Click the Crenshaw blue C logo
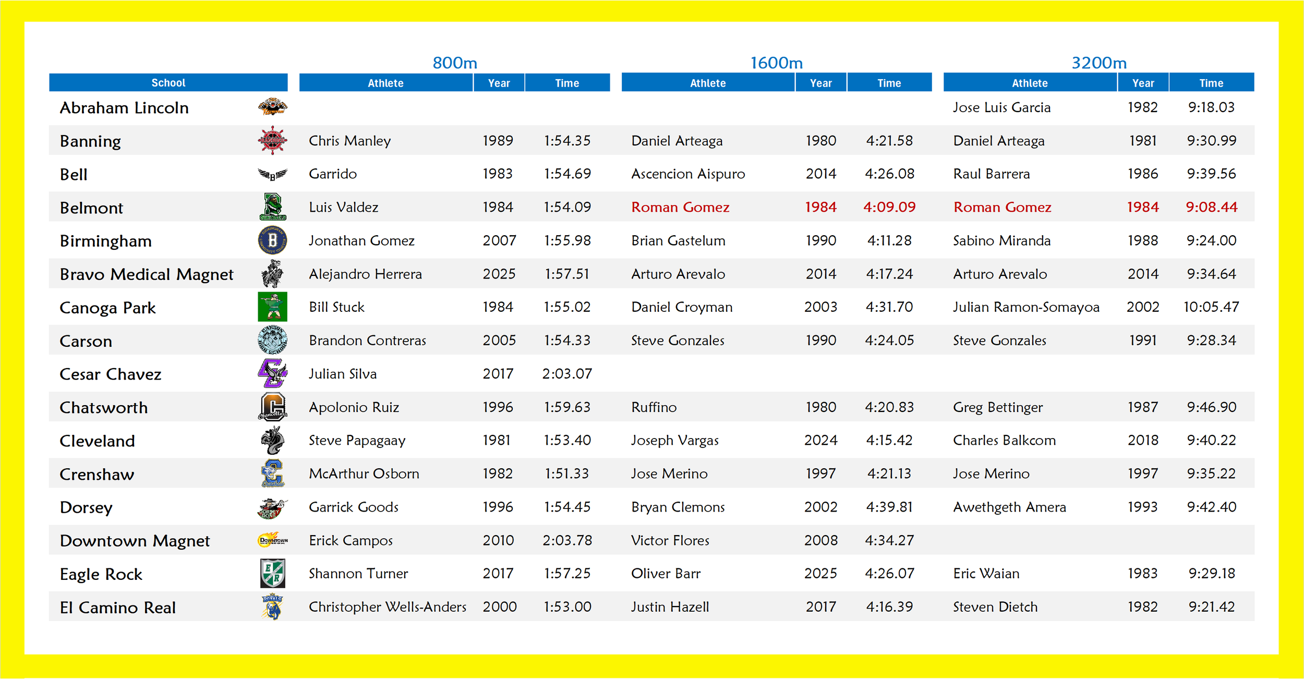1304x679 pixels. coord(272,474)
